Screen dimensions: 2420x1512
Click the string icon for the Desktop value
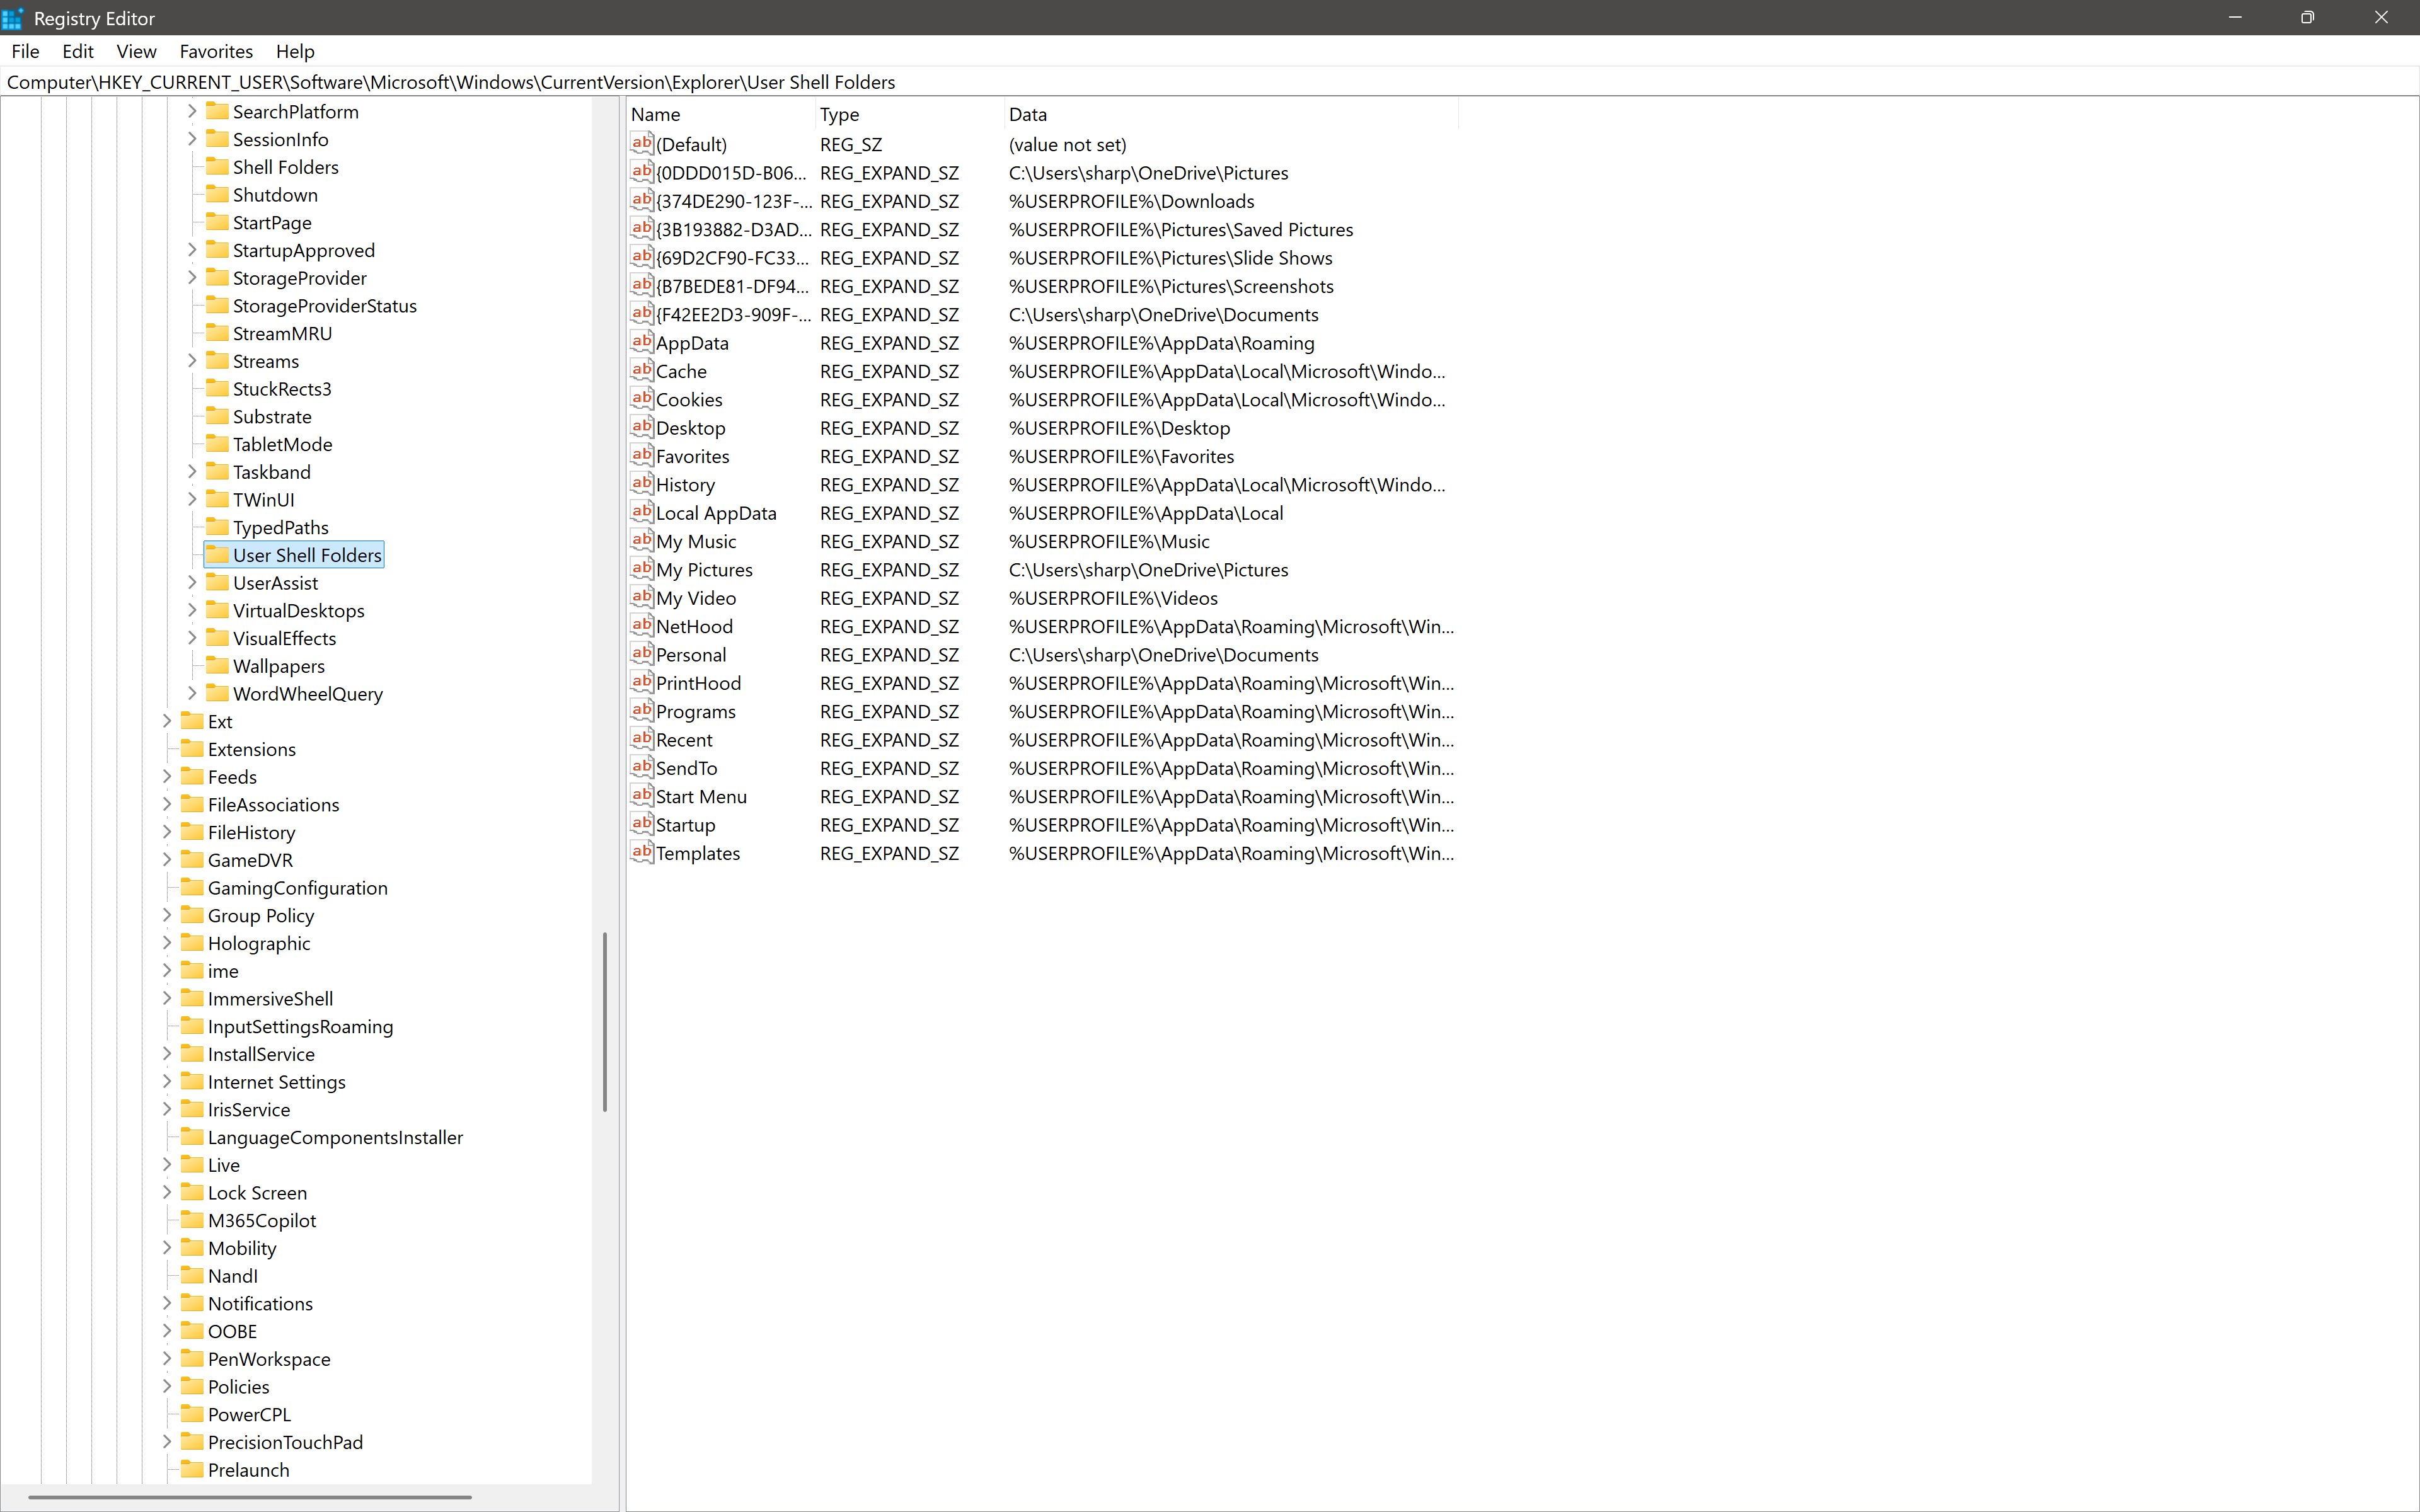coord(642,427)
